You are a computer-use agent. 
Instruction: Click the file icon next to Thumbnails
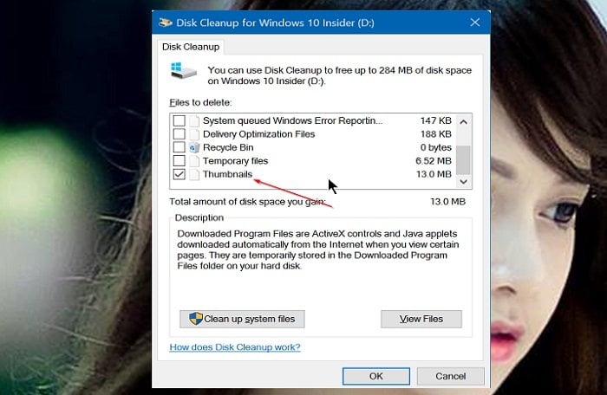194,174
